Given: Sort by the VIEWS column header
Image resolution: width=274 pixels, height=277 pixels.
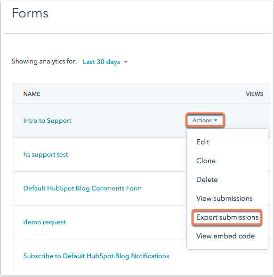Looking at the screenshot, I should (254, 94).
